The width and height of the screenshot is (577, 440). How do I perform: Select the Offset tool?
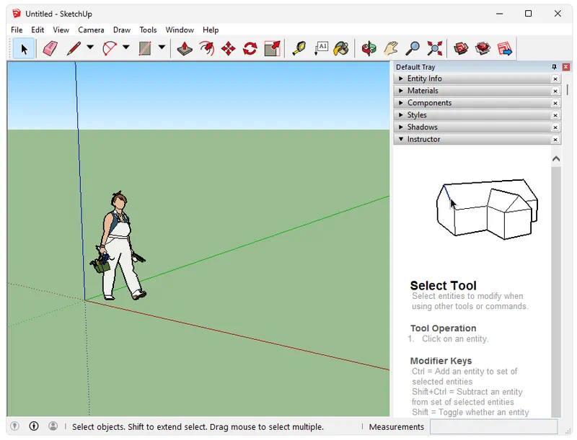207,49
